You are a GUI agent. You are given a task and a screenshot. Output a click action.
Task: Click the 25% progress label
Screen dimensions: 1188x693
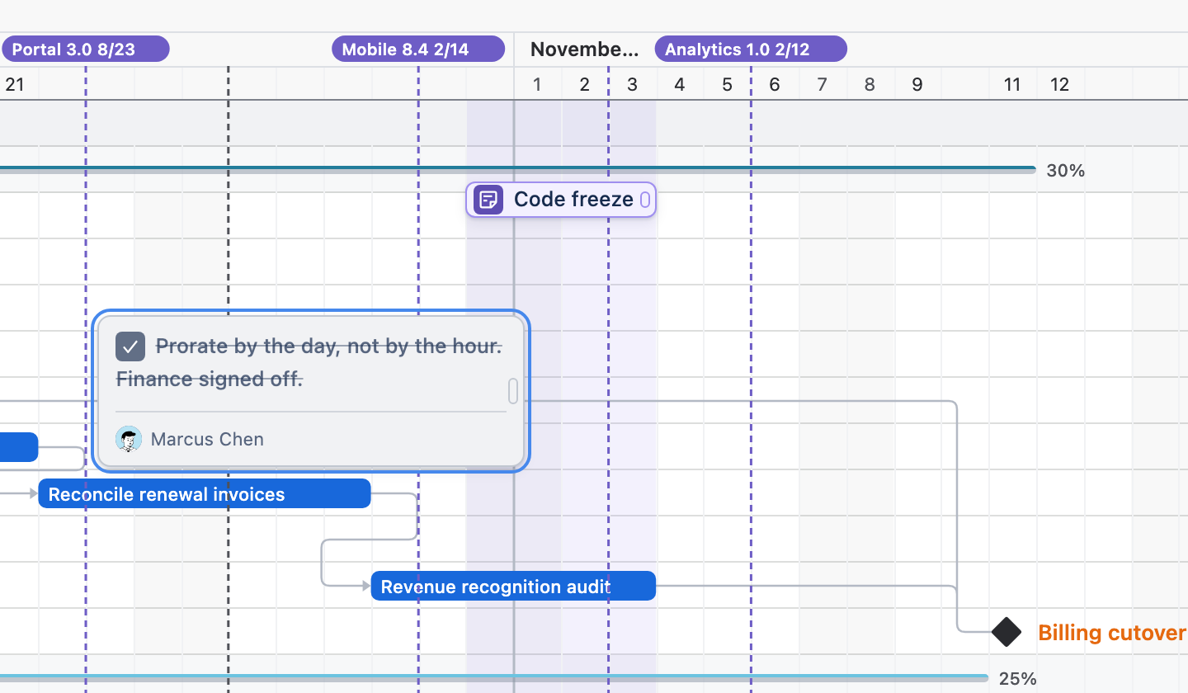click(x=1018, y=679)
